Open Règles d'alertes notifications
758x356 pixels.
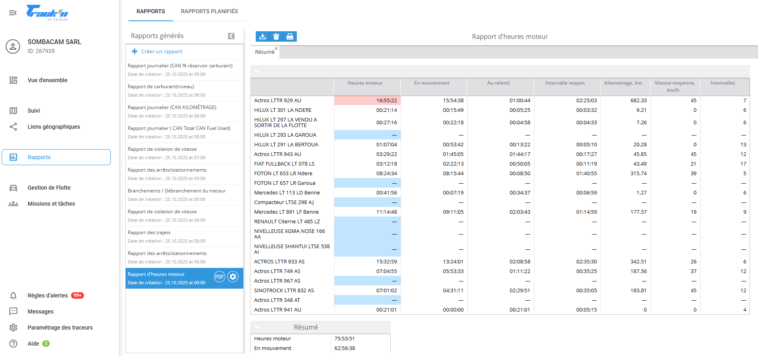(47, 295)
